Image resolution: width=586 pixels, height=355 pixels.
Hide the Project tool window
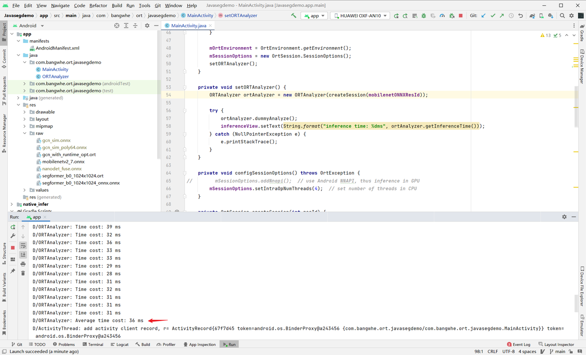(x=156, y=26)
